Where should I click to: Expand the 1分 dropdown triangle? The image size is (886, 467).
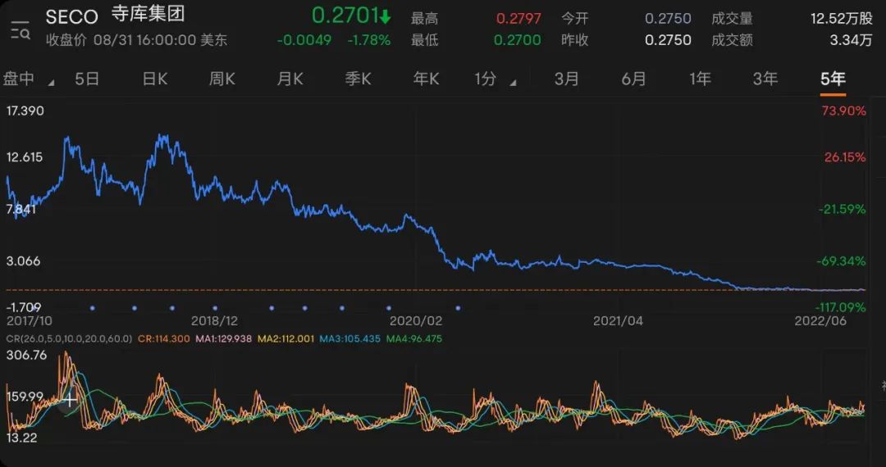point(513,83)
